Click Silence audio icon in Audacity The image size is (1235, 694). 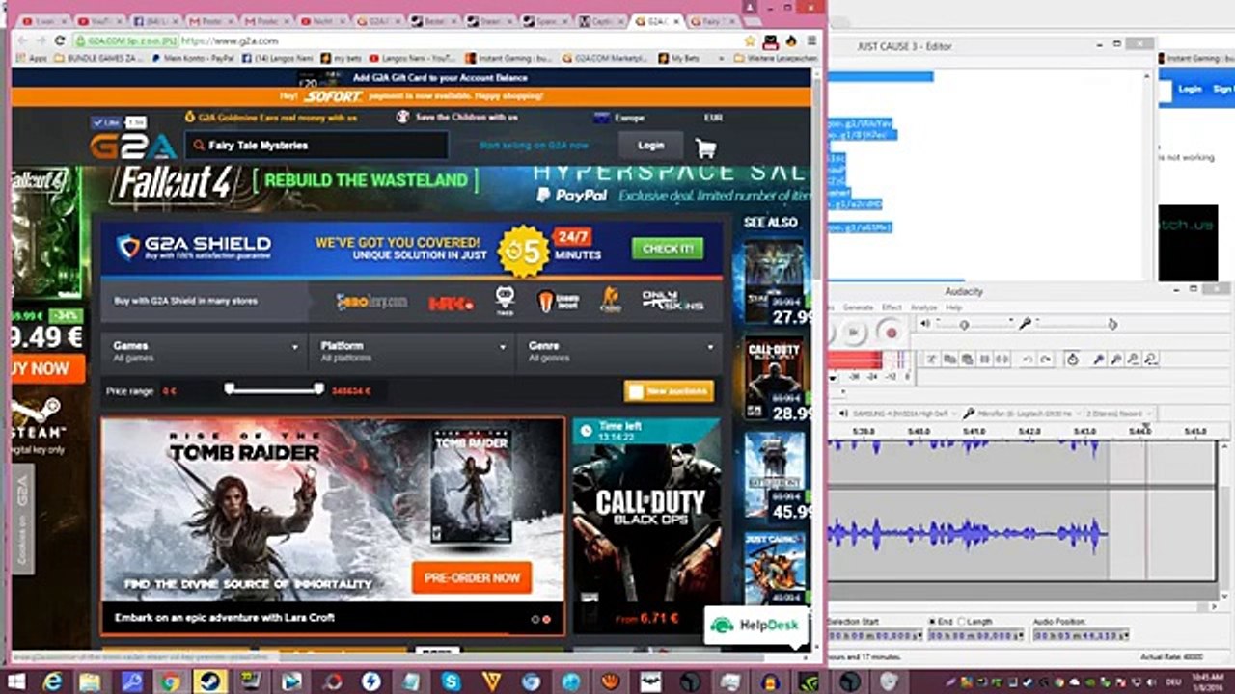pos(1002,360)
